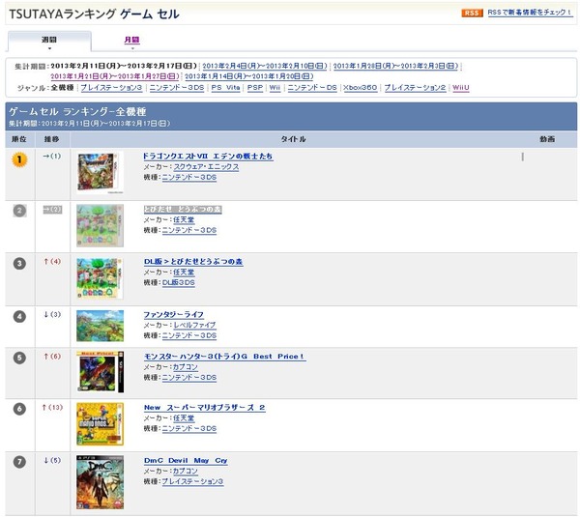This screenshot has width=580, height=517.
Task: Filter ranking by ニンテンドー3DS genre link
Action: (177, 88)
